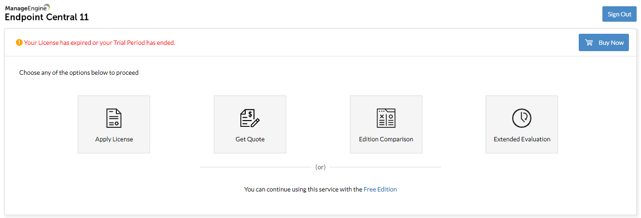Select the Get Quote label
Image resolution: width=641 pixels, height=218 pixels.
click(250, 139)
